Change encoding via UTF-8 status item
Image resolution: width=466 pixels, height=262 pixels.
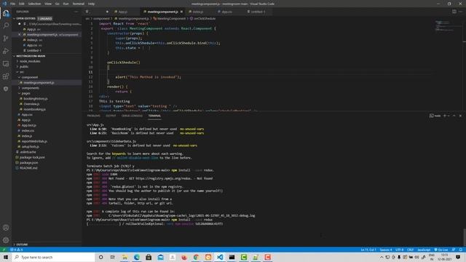click(400, 250)
